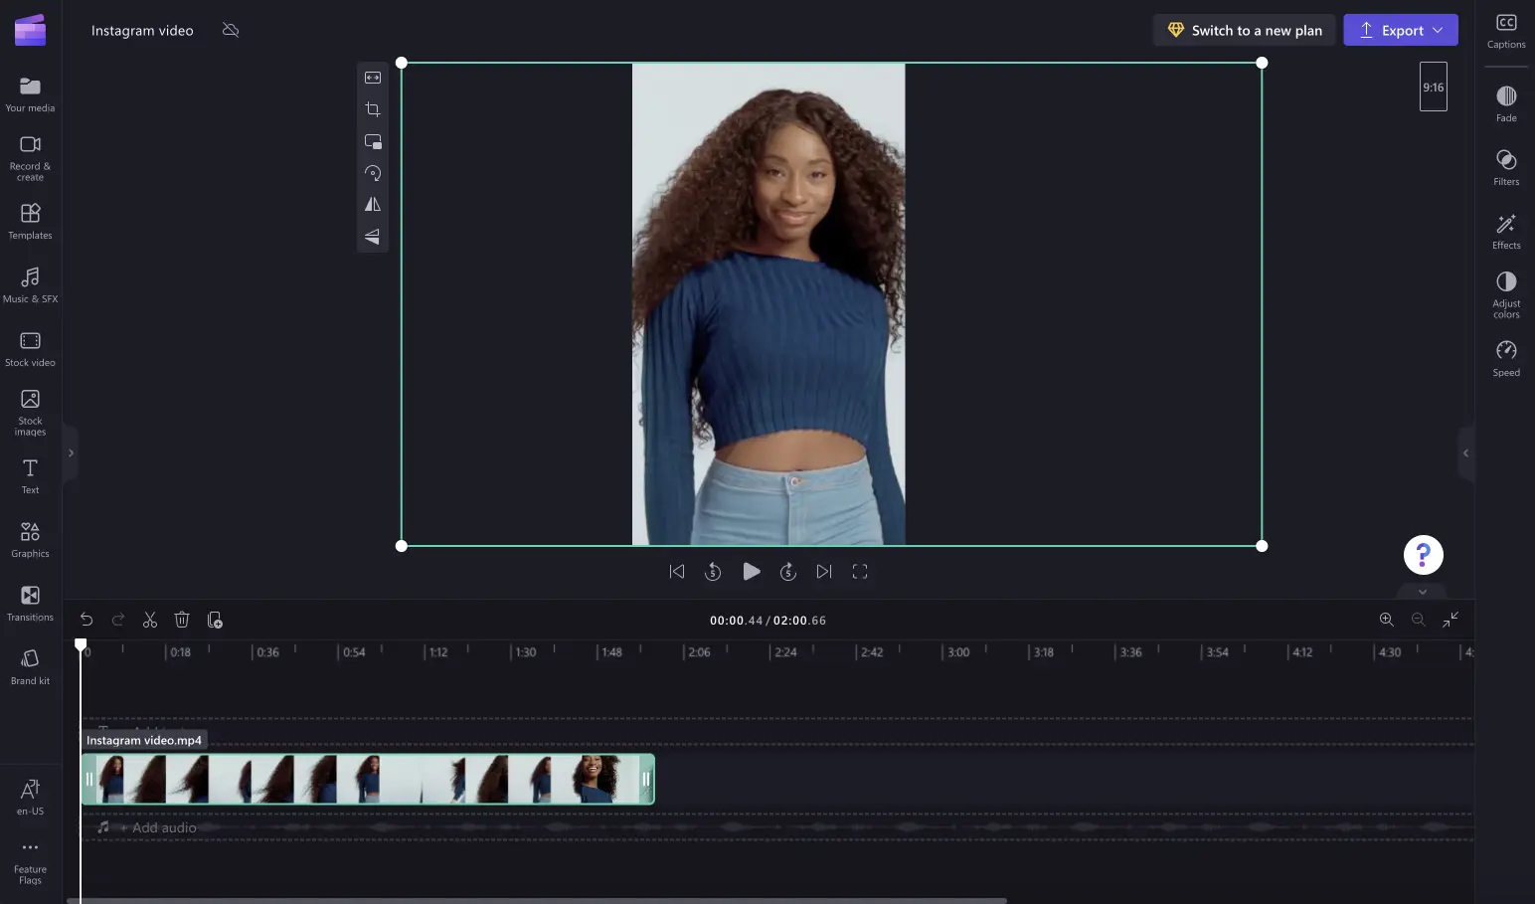The height and width of the screenshot is (904, 1535).
Task: Zoom in on the timeline
Action: (1386, 620)
